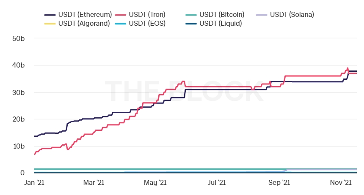Click the May '21 axis tick label

pyautogui.click(x=155, y=183)
